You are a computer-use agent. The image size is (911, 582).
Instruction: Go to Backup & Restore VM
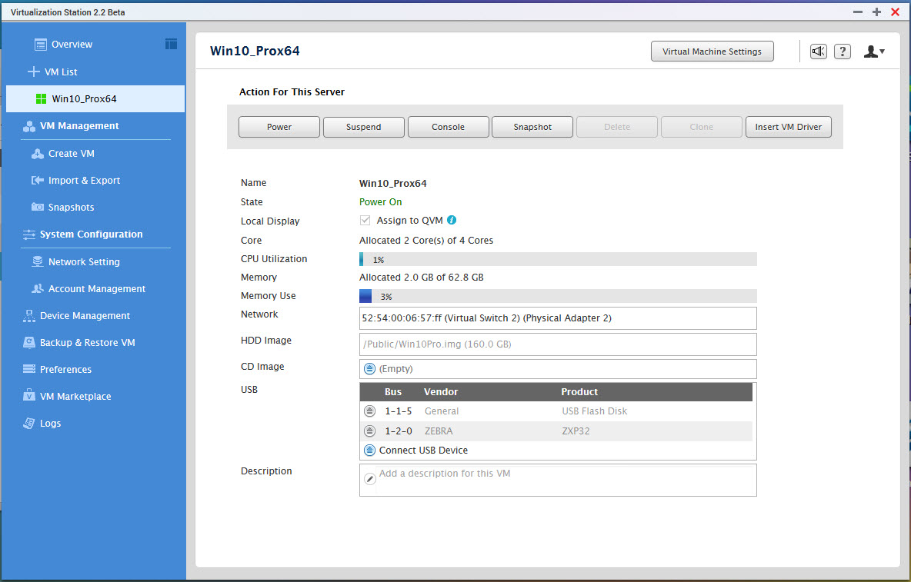(87, 342)
